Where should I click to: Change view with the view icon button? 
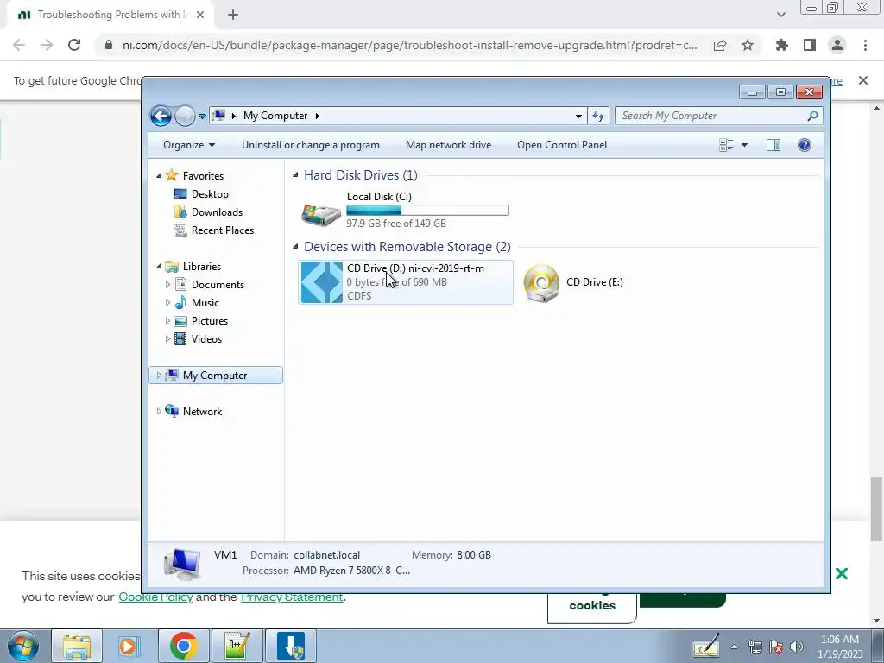pos(726,145)
